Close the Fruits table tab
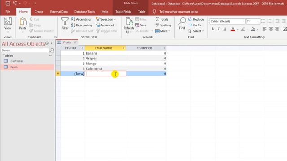This screenshot has width=287, height=161. [x=75, y=42]
